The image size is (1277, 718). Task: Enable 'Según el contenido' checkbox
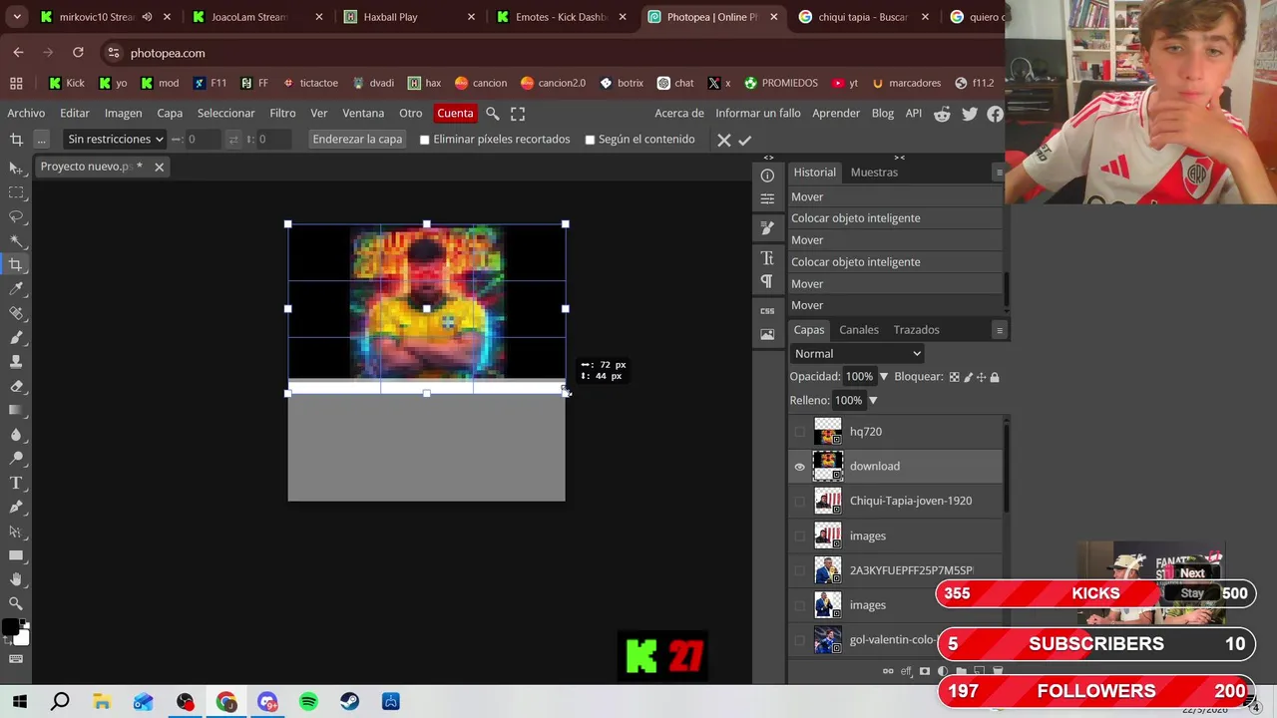click(590, 140)
